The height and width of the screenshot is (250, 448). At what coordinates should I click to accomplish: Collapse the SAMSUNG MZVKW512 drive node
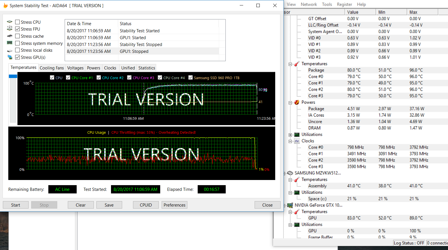click(284, 173)
